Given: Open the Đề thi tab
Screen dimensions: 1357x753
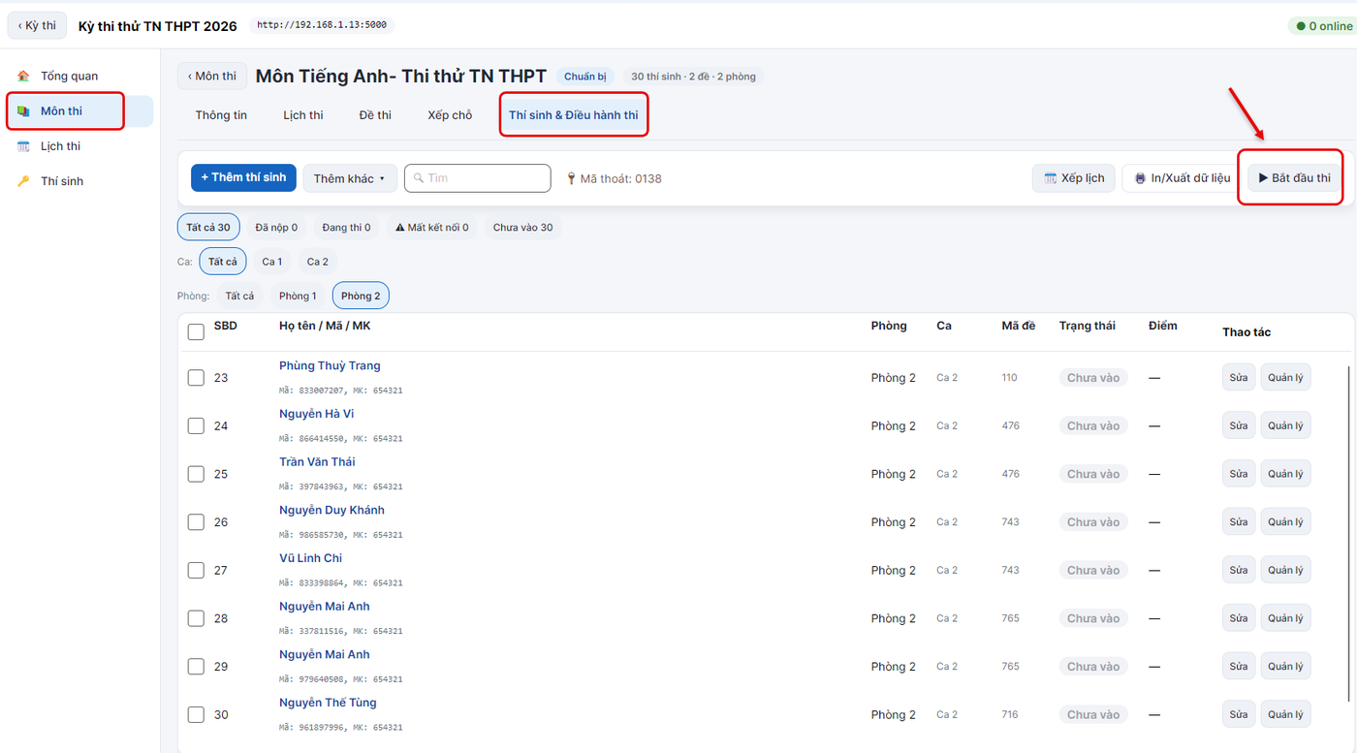Looking at the screenshot, I should (x=375, y=115).
